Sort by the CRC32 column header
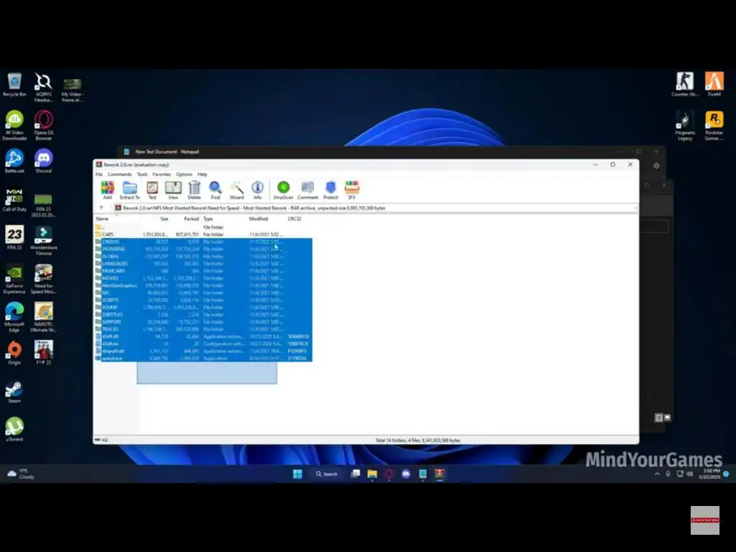 point(294,218)
